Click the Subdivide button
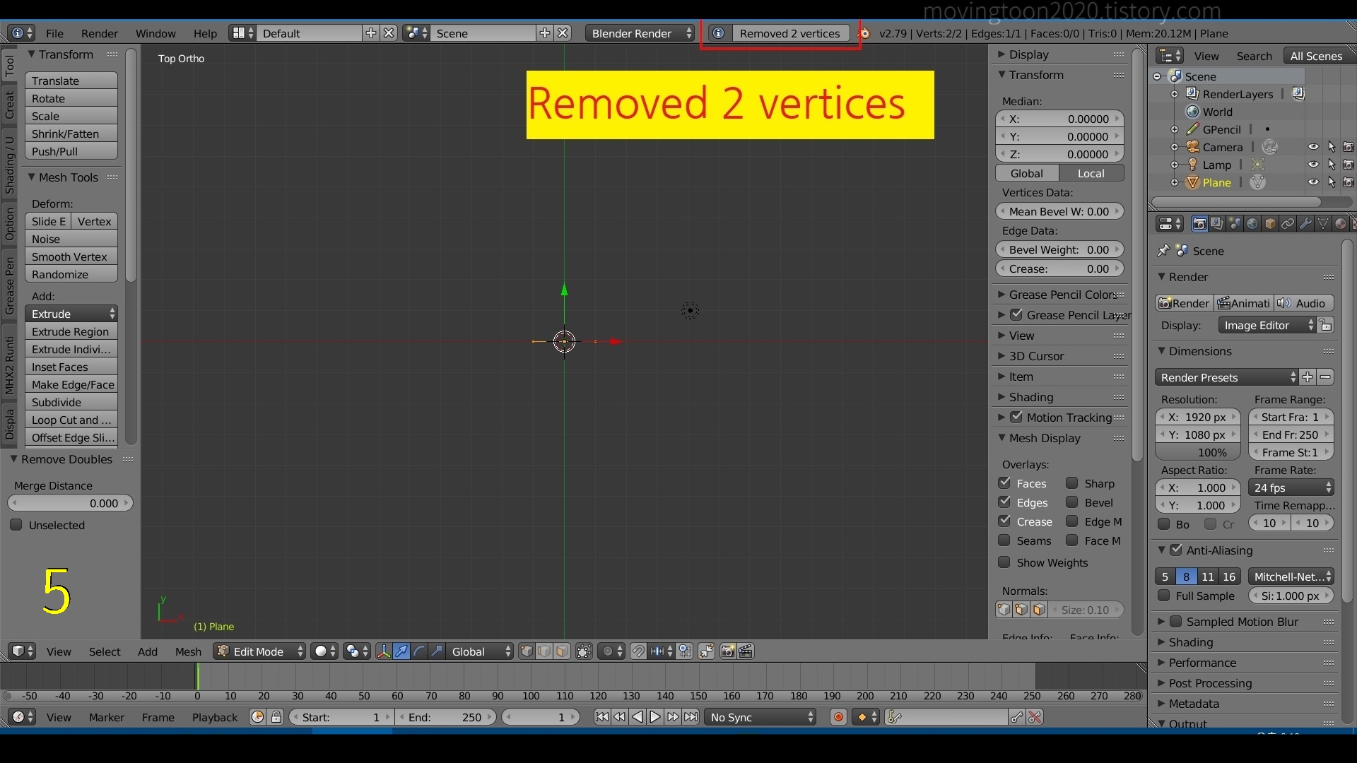1357x763 pixels. [x=71, y=402]
